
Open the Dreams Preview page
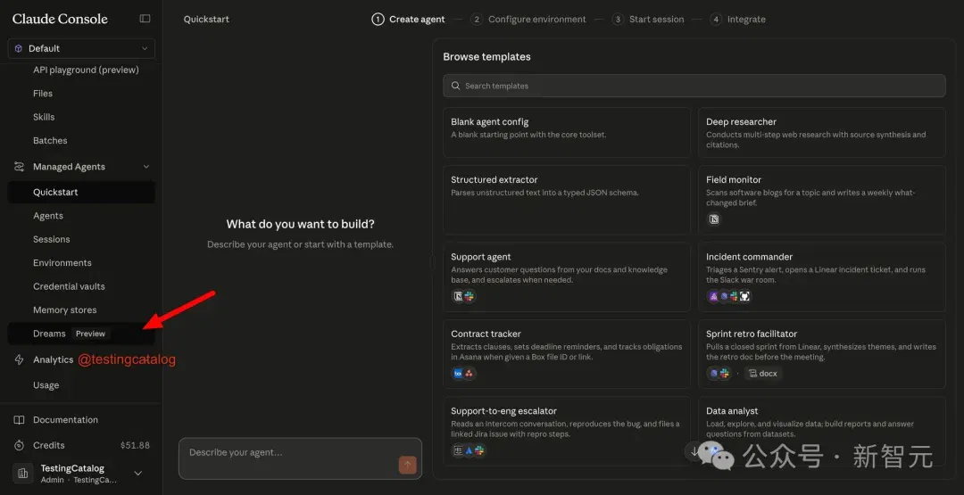[81, 334]
